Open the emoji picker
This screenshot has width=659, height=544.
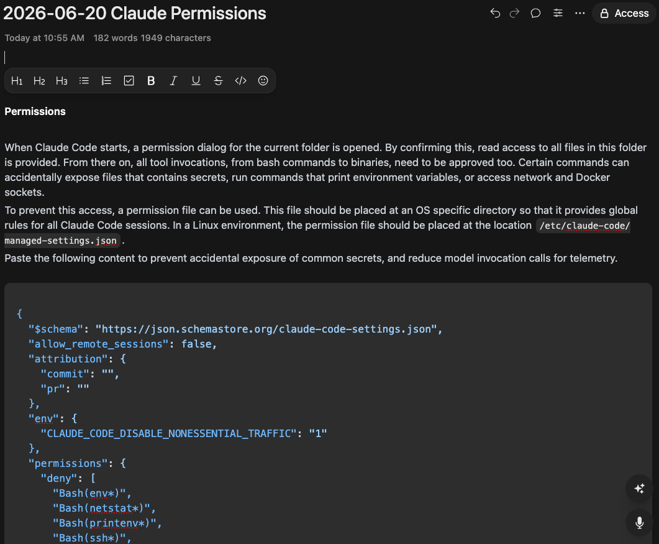pyautogui.click(x=263, y=81)
